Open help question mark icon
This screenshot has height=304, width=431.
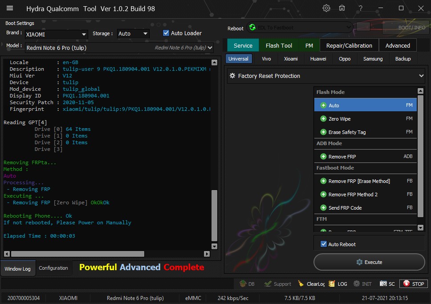[360, 8]
